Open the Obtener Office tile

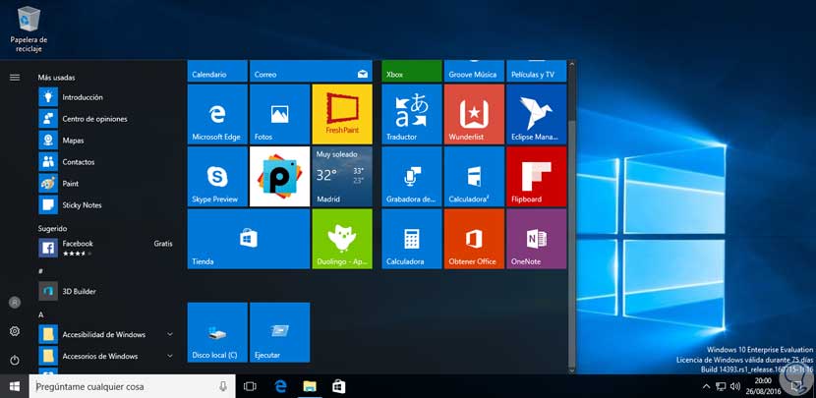click(474, 239)
